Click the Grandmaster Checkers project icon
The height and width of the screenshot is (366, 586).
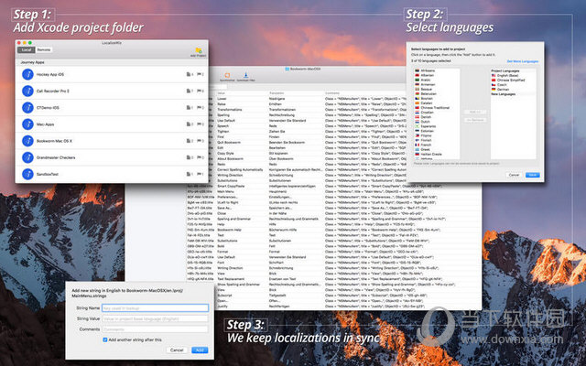tap(27, 157)
